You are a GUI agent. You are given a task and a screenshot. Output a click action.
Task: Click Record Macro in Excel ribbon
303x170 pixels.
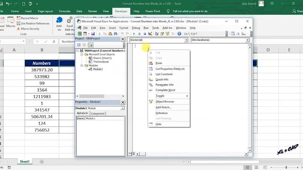(x=27, y=18)
